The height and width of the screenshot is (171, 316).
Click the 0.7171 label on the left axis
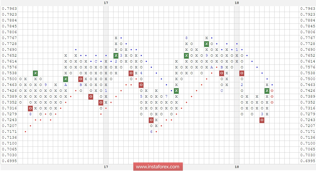pyautogui.click(x=10, y=132)
